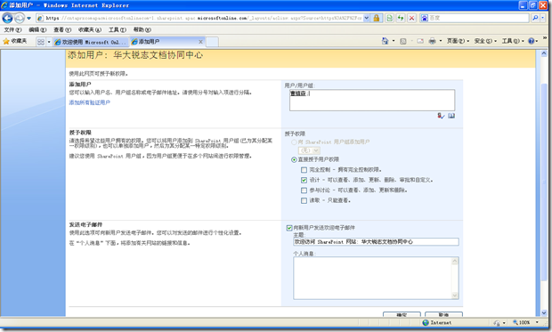
Task: Check the 完全控制 permission checkbox
Action: [304, 170]
